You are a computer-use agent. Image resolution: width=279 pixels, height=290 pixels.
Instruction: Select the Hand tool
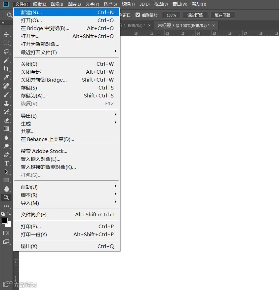coord(6,189)
